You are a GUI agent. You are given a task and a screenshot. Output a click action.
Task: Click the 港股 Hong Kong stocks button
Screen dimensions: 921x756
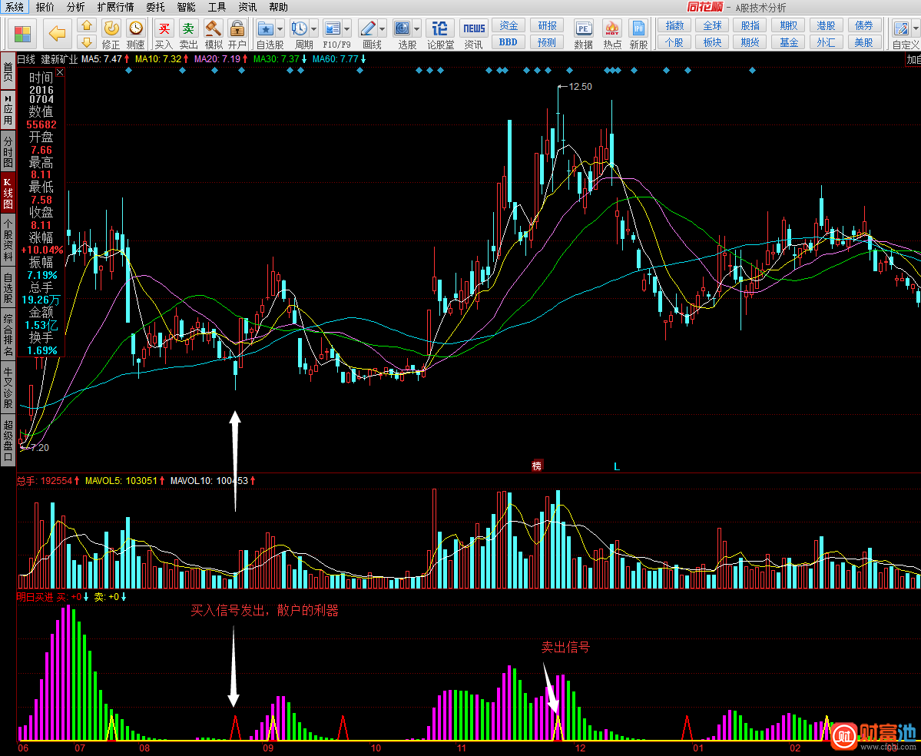(x=826, y=25)
